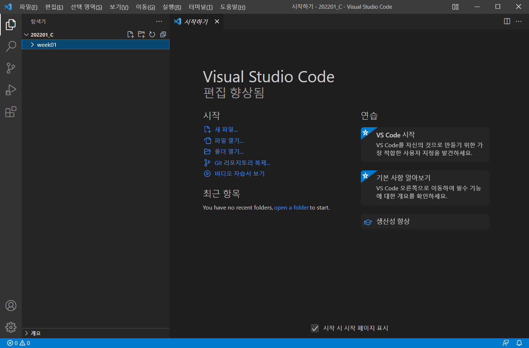529x348 pixels.
Task: Click the 비디오 자습서 보기 link
Action: (239, 174)
